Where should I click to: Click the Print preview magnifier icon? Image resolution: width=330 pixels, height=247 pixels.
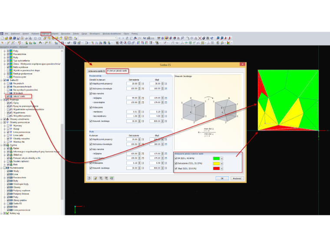tap(30, 38)
